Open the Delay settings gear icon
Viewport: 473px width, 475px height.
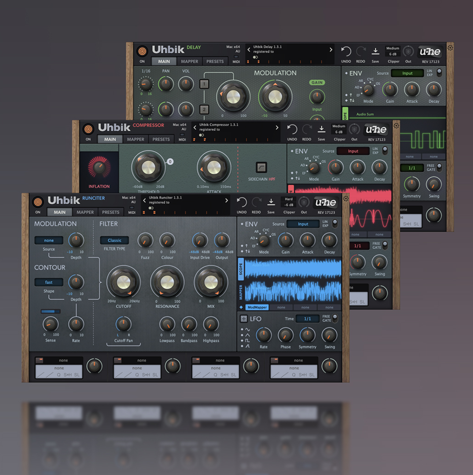pos(450,48)
